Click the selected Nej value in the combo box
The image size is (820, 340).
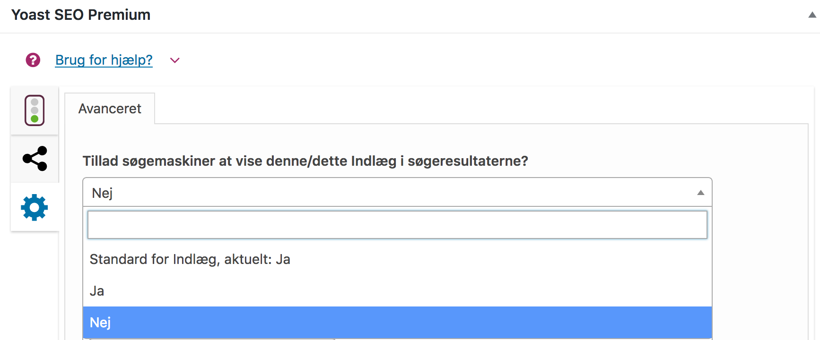coord(103,193)
